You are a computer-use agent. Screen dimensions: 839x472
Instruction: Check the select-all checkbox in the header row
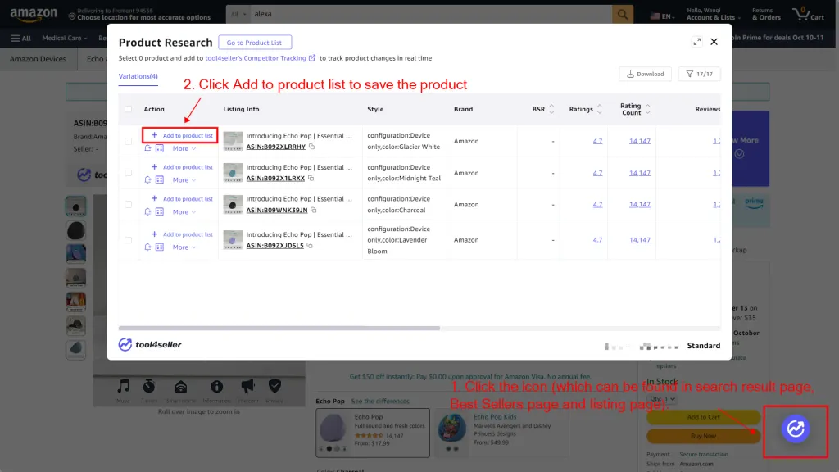[128, 109]
